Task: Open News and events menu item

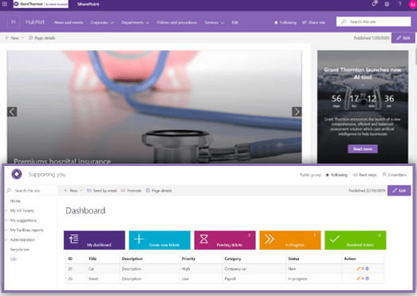Action: (69, 22)
